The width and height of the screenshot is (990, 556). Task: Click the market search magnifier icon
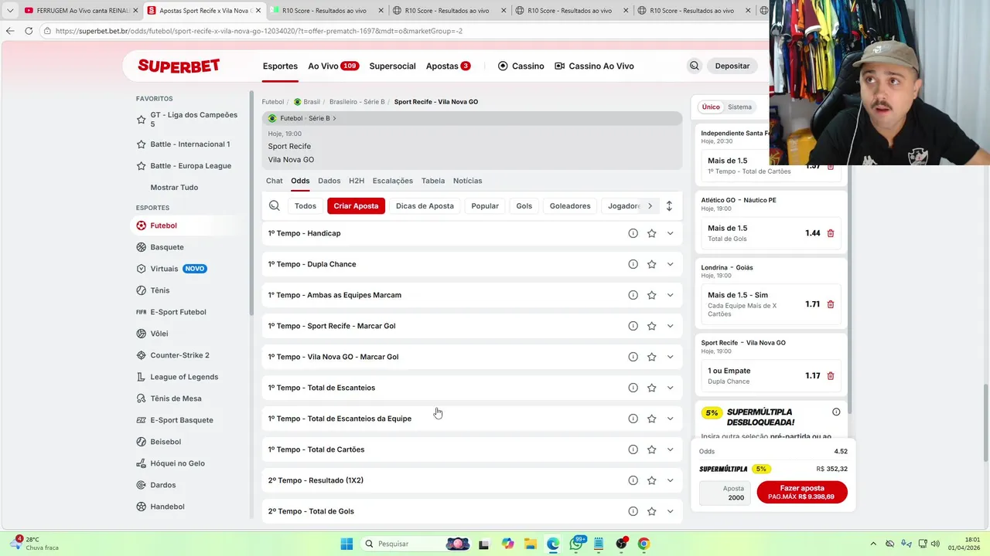275,206
